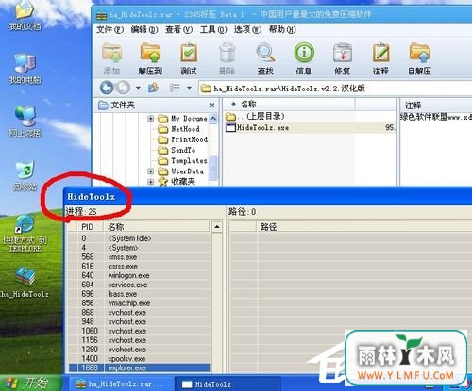Click the 注释 (Comment) toolbar icon
Viewport: 472px width, 391px height.
[x=380, y=59]
